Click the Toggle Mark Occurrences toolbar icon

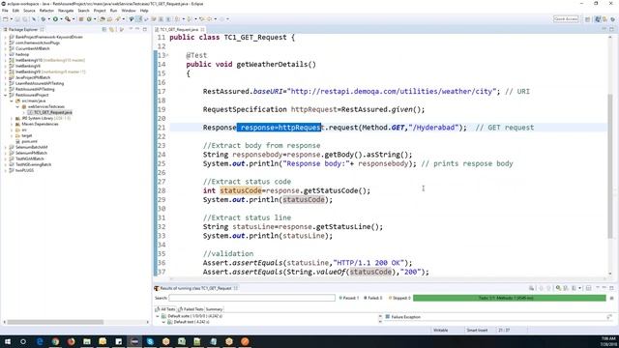138,19
